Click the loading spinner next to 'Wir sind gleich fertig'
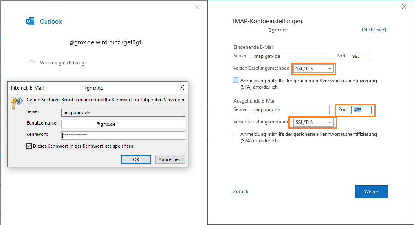This screenshot has height=225, width=414. tap(31, 62)
